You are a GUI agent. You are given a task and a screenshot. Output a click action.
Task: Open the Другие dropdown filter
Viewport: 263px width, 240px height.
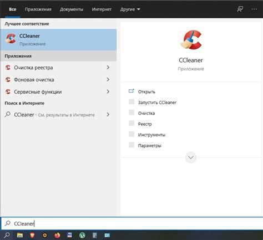pos(130,9)
